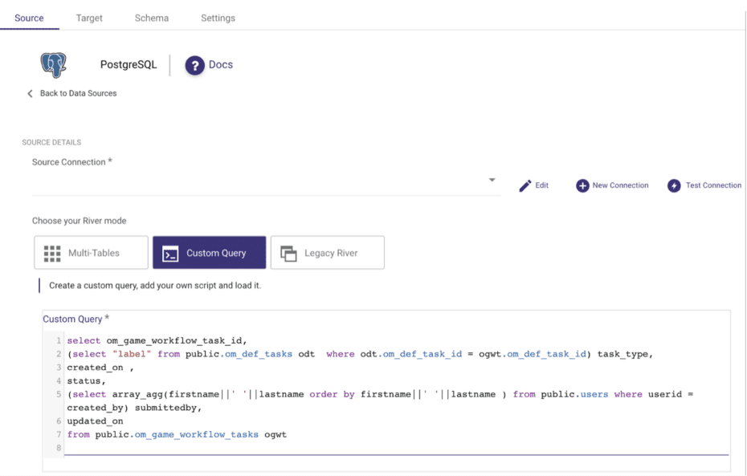Go back using the left chevron arrow
The height and width of the screenshot is (476, 747).
(31, 94)
